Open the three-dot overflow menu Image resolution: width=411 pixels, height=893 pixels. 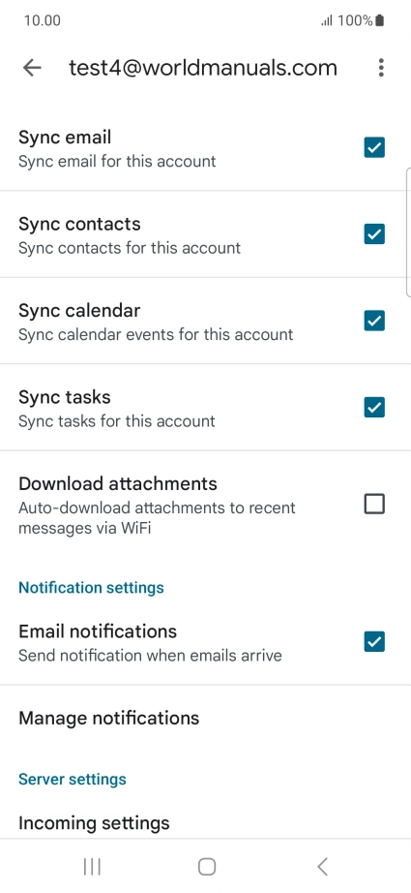point(381,68)
